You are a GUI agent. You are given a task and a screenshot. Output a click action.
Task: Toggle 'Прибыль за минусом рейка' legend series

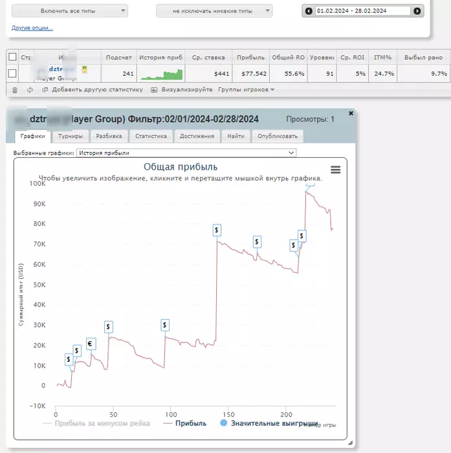tap(96, 423)
